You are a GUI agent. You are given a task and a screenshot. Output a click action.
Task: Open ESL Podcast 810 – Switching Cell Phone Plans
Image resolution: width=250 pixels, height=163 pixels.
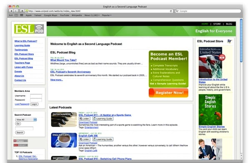[x=105, y=159]
